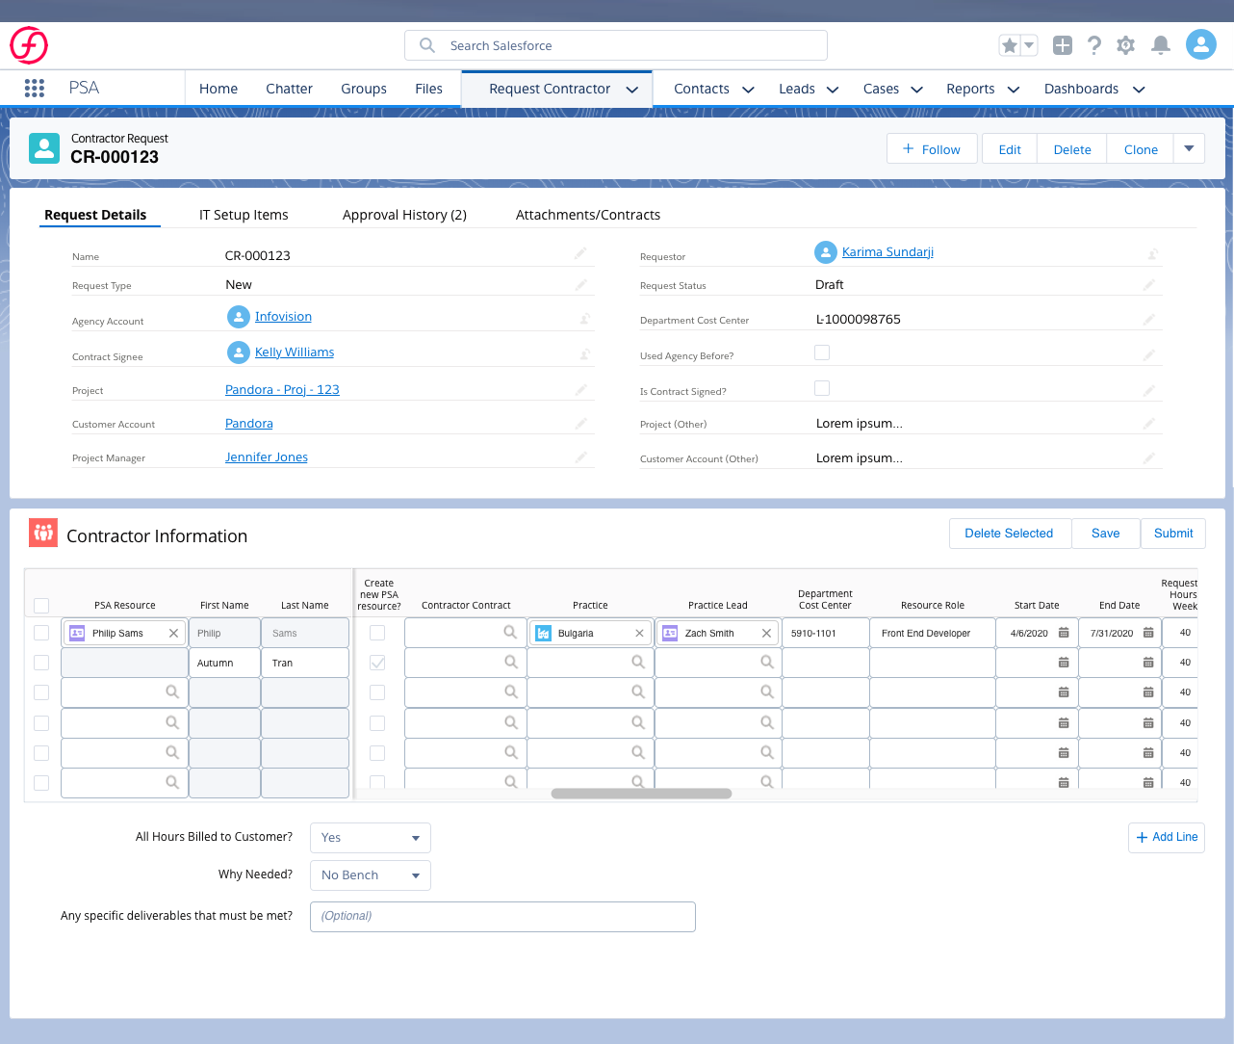Open the global actions plus icon
Image resolution: width=1234 pixels, height=1044 pixels.
(x=1063, y=45)
